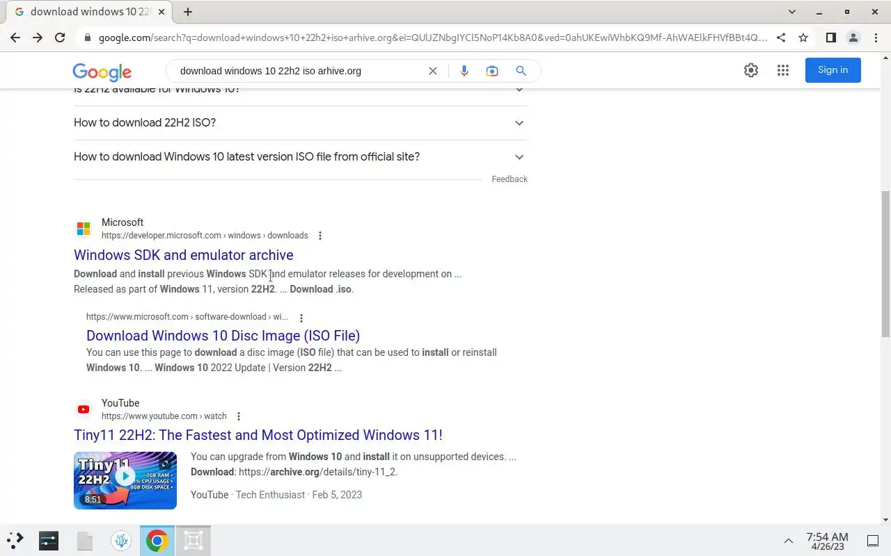This screenshot has height=556, width=891.
Task: Click the site lock icon
Action: tap(88, 38)
